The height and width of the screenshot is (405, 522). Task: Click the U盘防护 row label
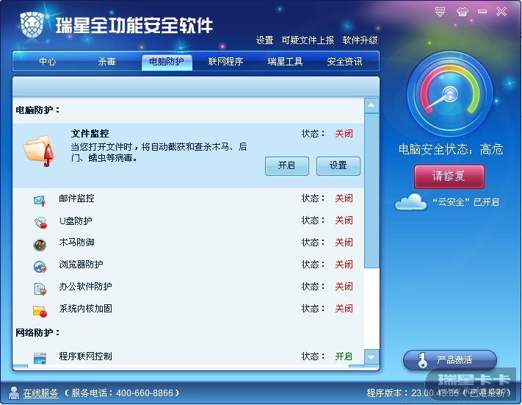76,221
